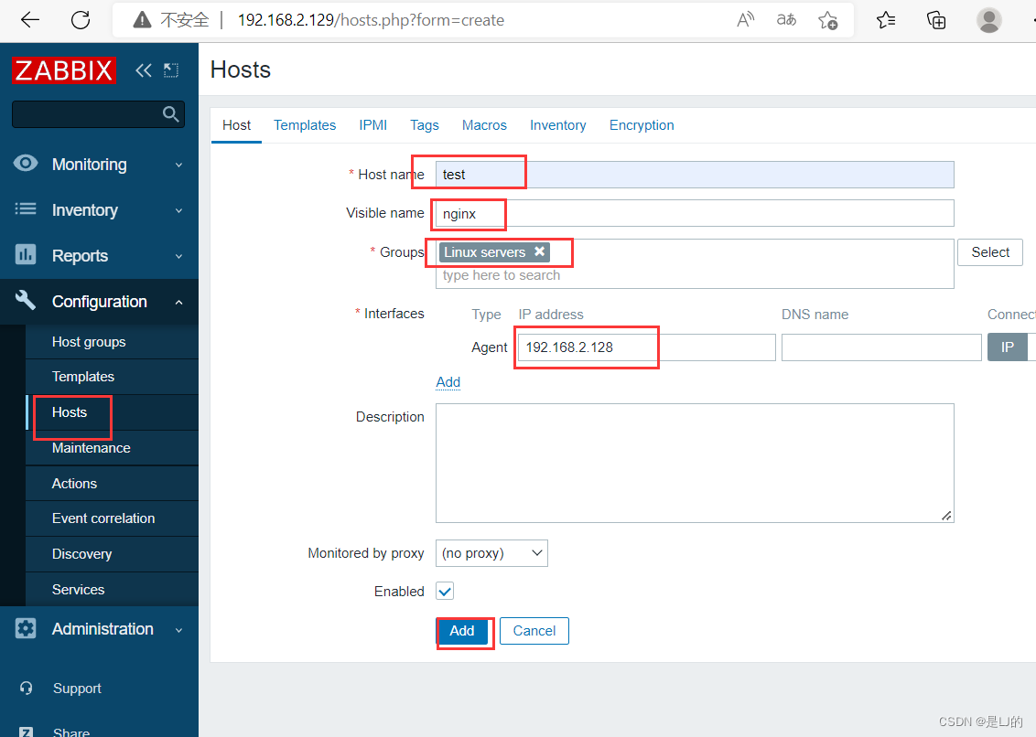Screen dimensions: 1036x737
Task: Add page to favorites star icon
Action: click(828, 20)
